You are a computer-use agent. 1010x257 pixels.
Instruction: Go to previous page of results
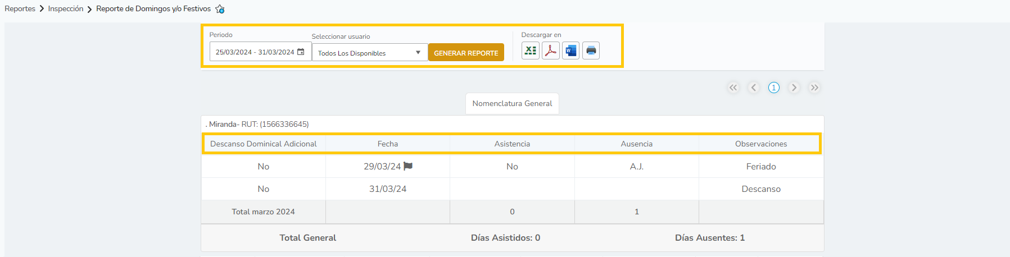coord(754,88)
